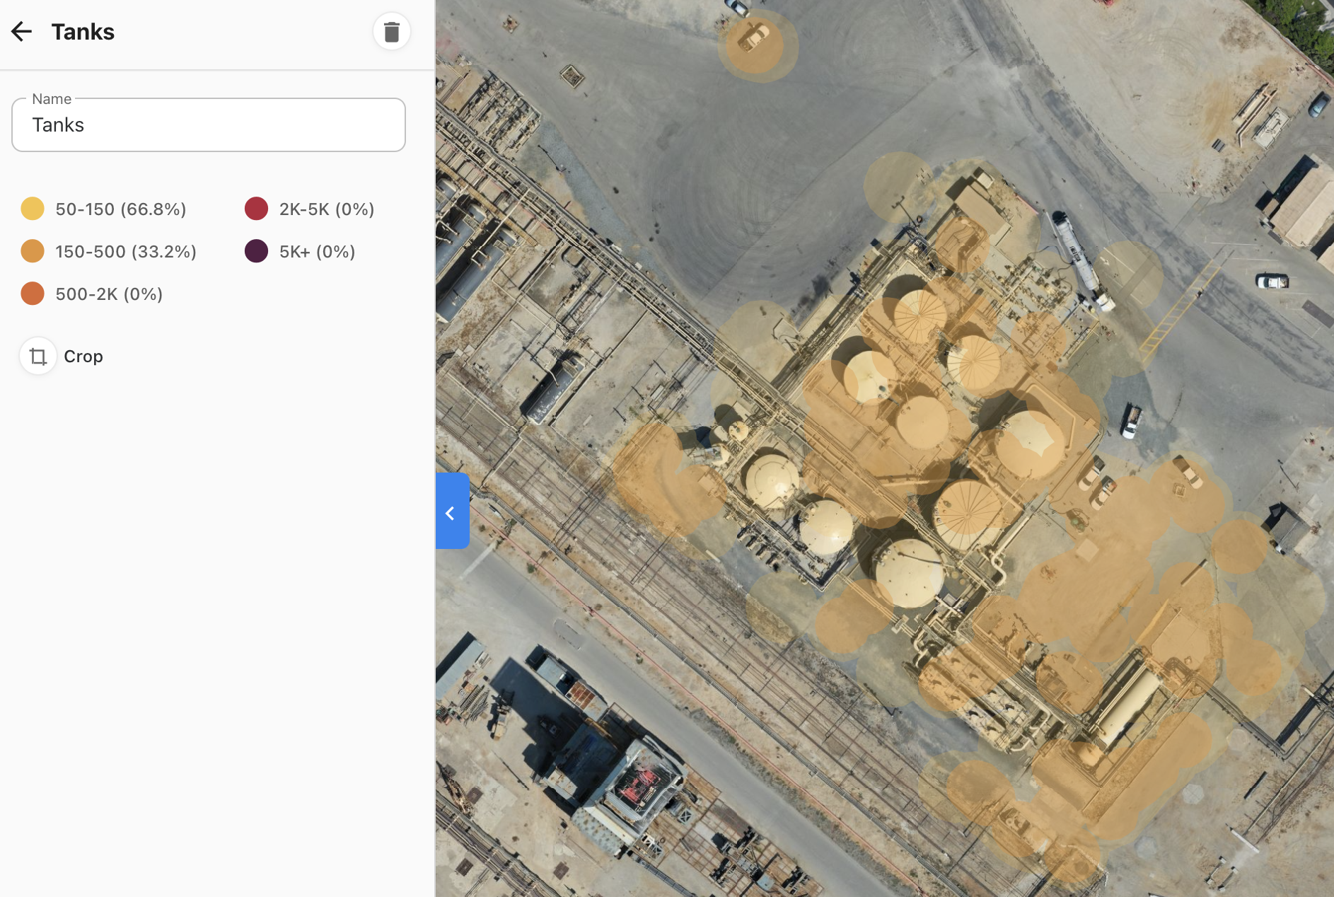Select the 5K+ purple color swatch
1334x897 pixels.
pos(256,251)
